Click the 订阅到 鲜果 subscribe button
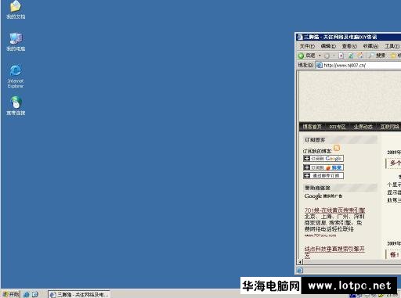The height and width of the screenshot is (298, 401). (323, 167)
